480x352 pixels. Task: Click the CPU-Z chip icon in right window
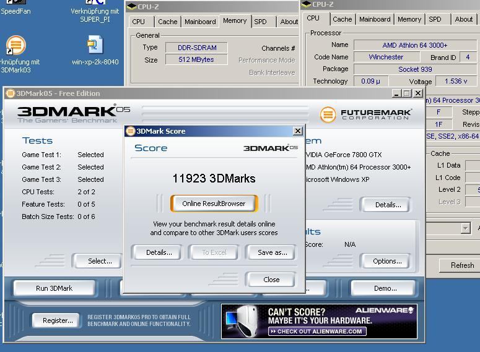click(306, 4)
